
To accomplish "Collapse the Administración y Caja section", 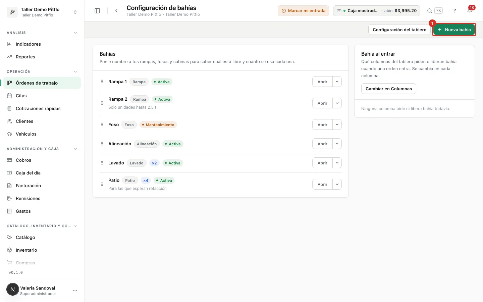I will click(75, 149).
